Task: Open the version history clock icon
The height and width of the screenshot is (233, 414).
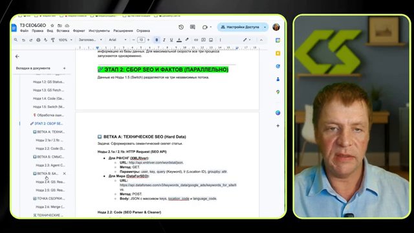Action: click(181, 27)
